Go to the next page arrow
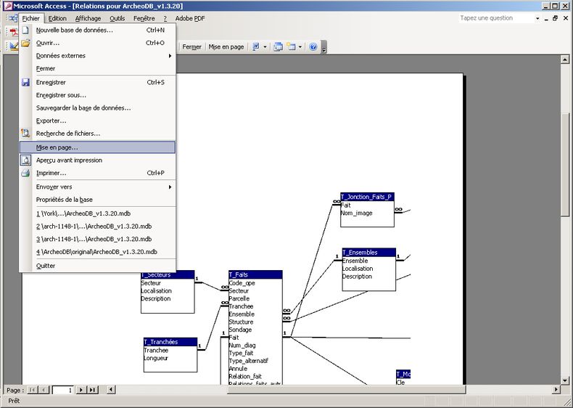This screenshot has height=408, width=573. coord(81,390)
